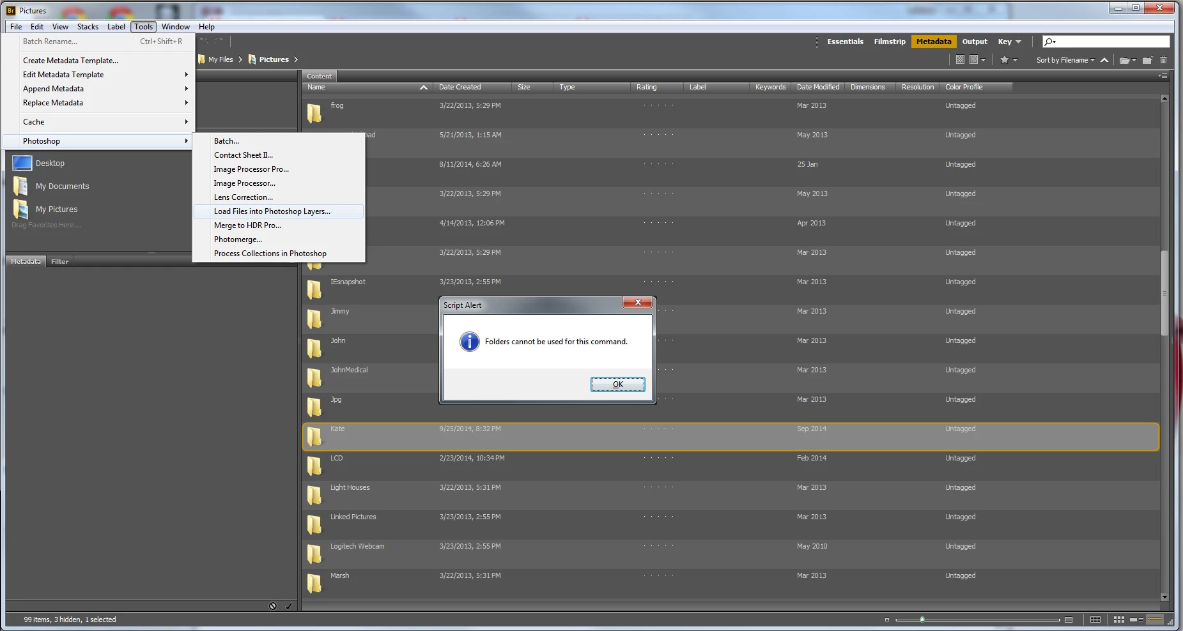Open the rating filter dropdown arrow

1015,60
